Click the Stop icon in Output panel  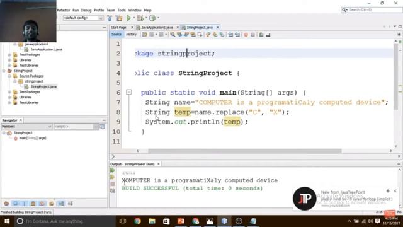click(113, 183)
